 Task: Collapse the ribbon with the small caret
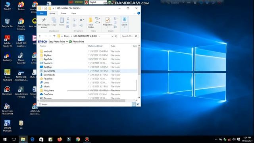pyautogui.click(x=135, y=13)
